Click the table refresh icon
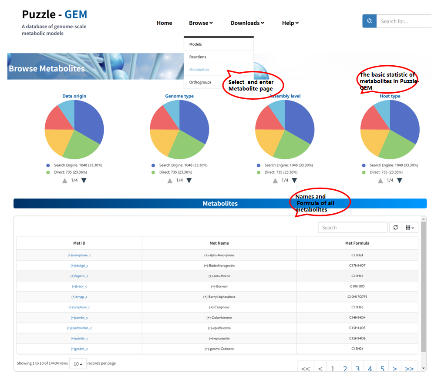The image size is (448, 380). 395,227
